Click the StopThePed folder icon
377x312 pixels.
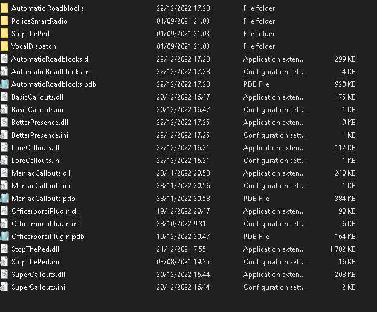point(4,34)
